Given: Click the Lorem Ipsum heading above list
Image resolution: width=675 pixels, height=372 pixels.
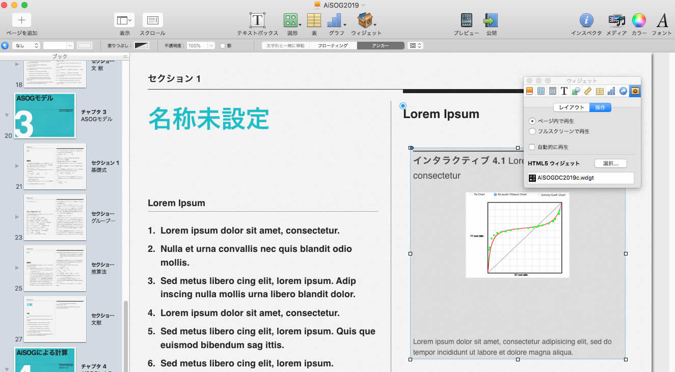Looking at the screenshot, I should click(x=176, y=203).
